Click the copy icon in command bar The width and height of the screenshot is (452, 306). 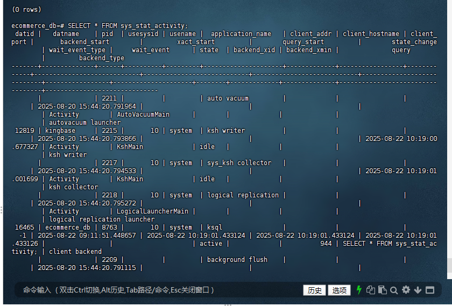tap(370, 290)
